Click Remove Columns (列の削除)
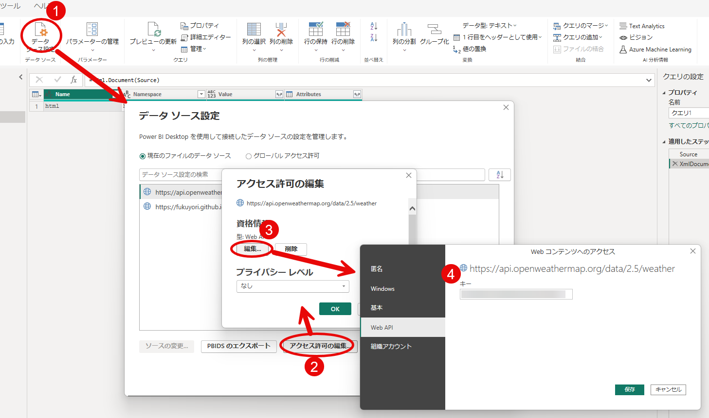Screen dimensions: 709x418 (281, 37)
